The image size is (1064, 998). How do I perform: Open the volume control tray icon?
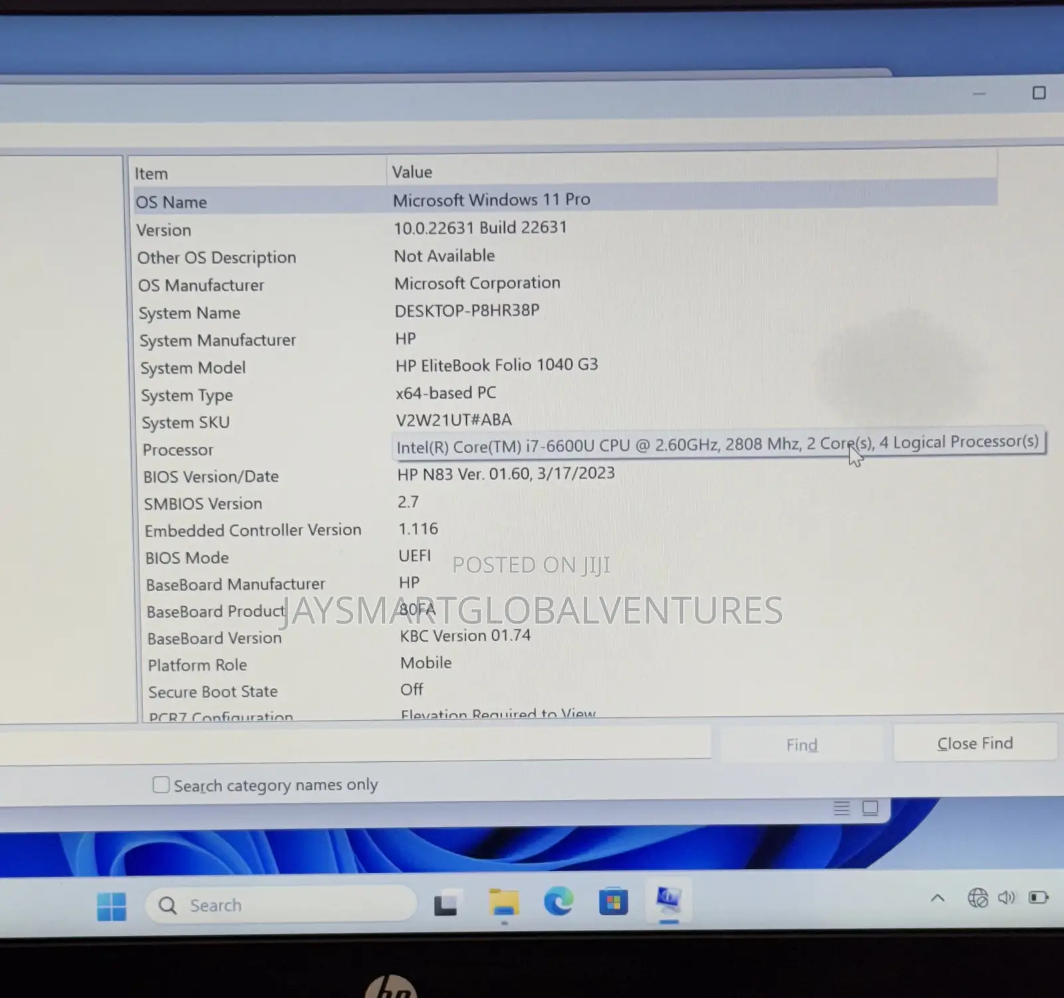[1007, 898]
